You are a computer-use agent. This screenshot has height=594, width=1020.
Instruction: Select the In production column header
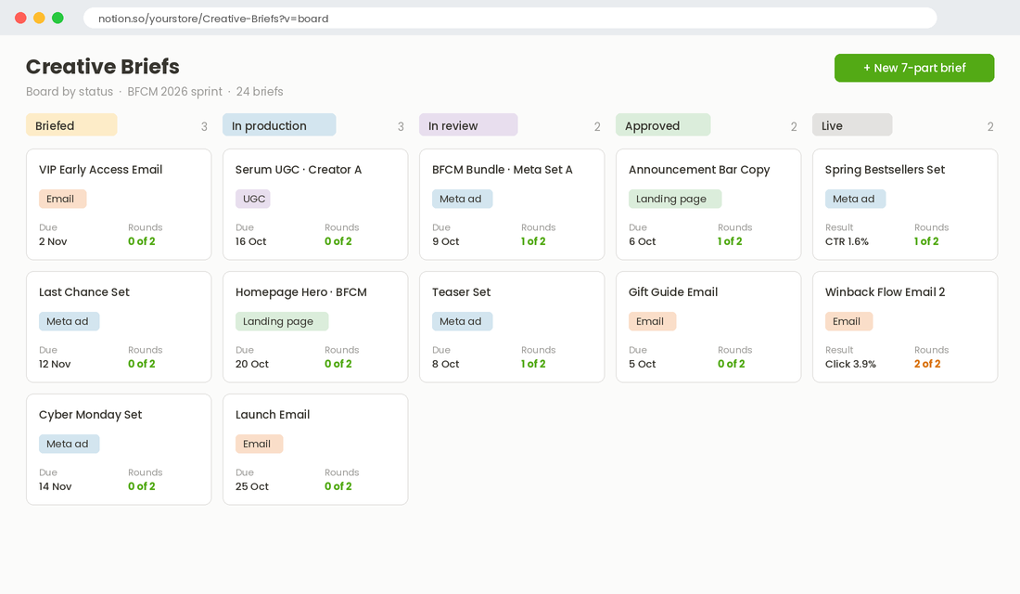pos(279,125)
